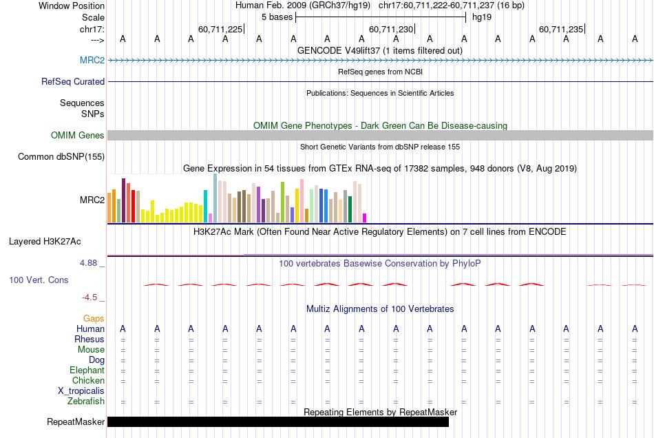Click the magenta last GTEx expression bar

point(365,218)
